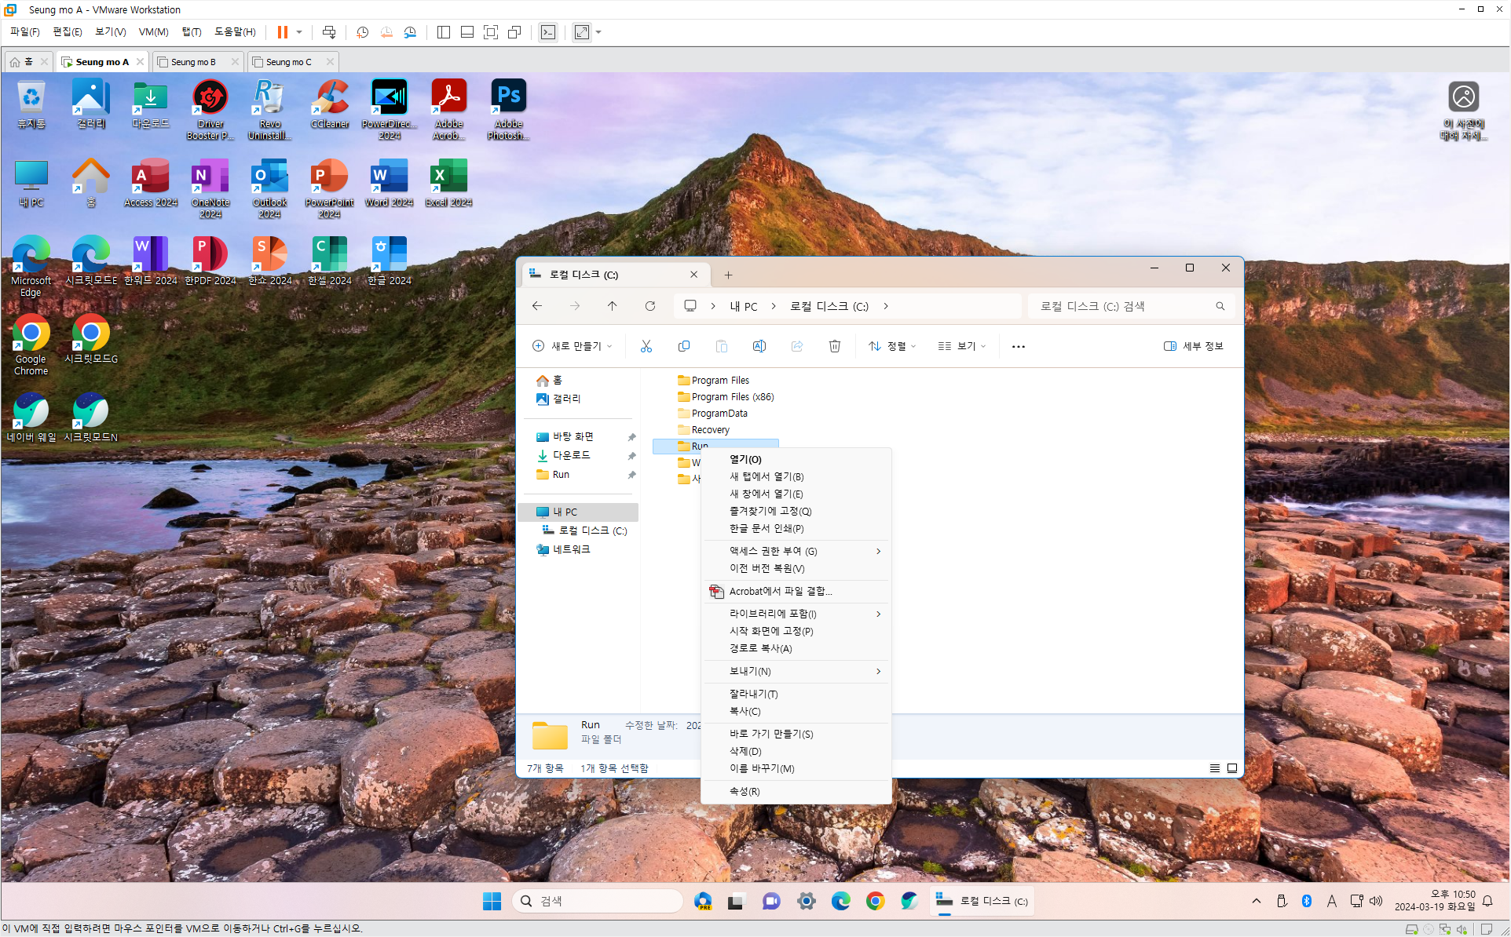Switch to details list view in status bar
This screenshot has height=937, width=1511.
(x=1214, y=768)
